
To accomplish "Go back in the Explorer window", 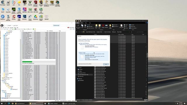I will click(x=77, y=32).
